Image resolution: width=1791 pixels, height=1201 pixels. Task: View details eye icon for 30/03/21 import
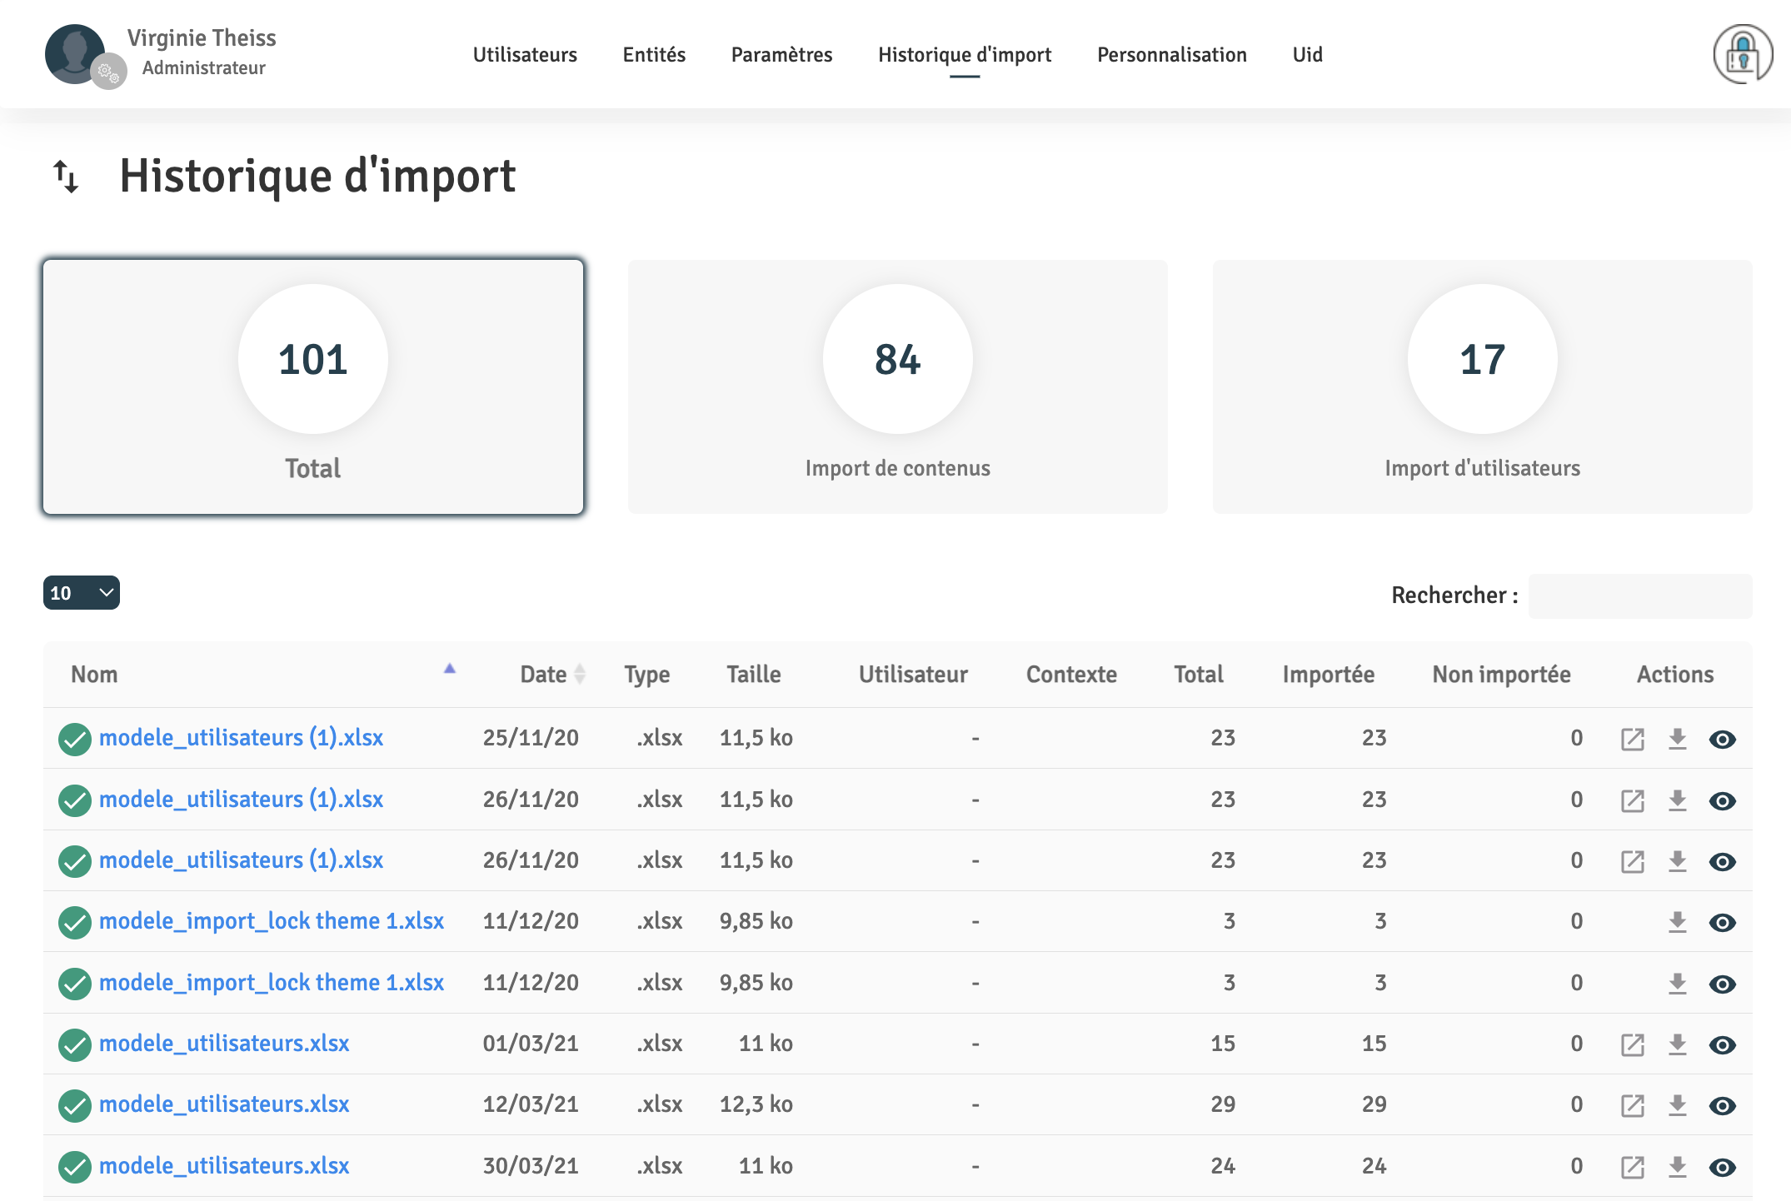click(1722, 1167)
